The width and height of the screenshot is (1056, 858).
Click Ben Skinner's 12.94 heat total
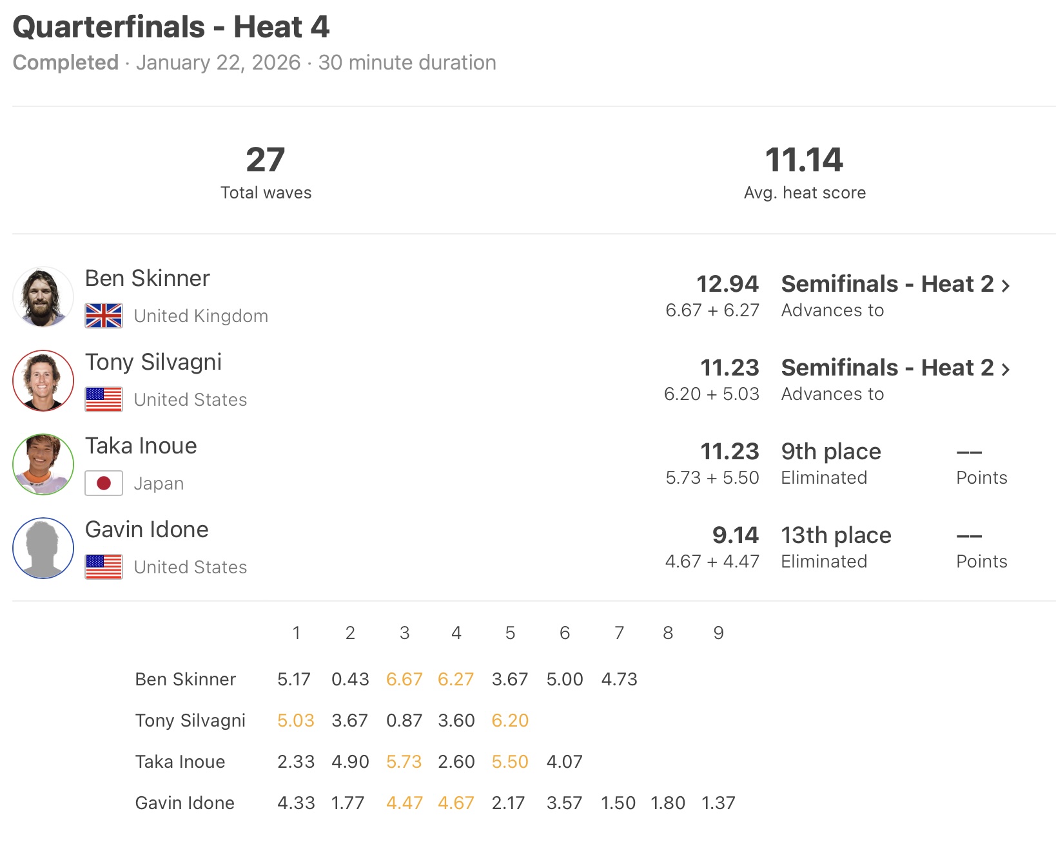click(728, 284)
